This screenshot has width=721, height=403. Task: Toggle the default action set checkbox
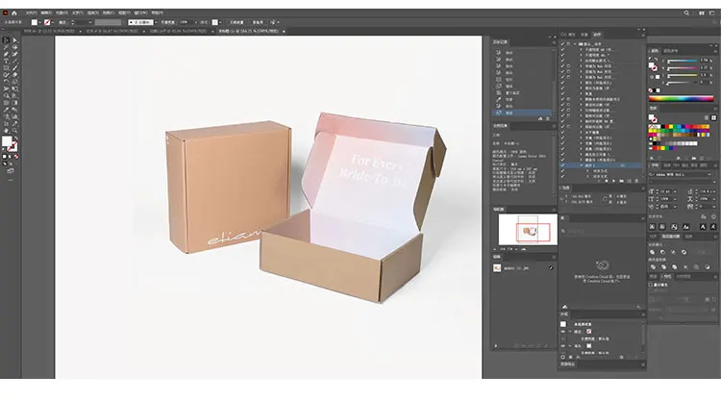click(563, 44)
